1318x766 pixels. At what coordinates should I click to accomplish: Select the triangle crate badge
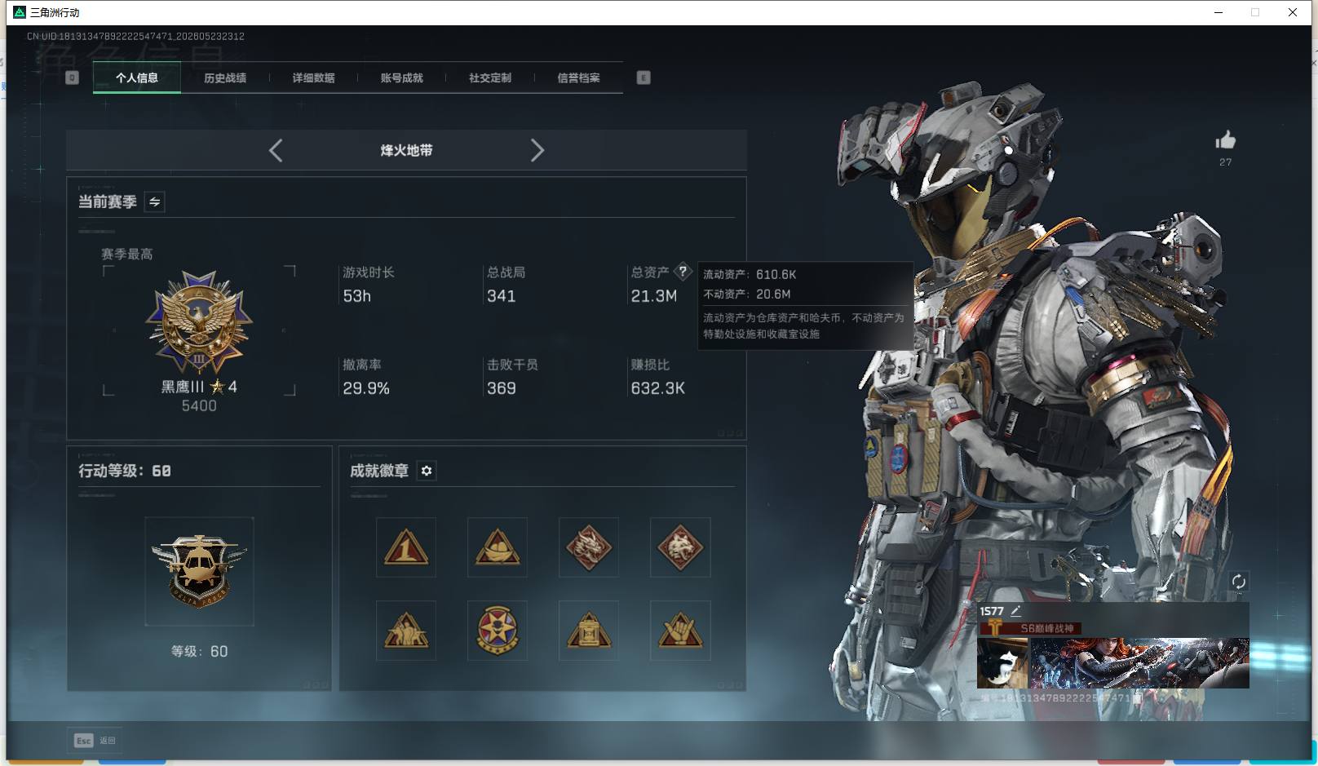click(589, 631)
